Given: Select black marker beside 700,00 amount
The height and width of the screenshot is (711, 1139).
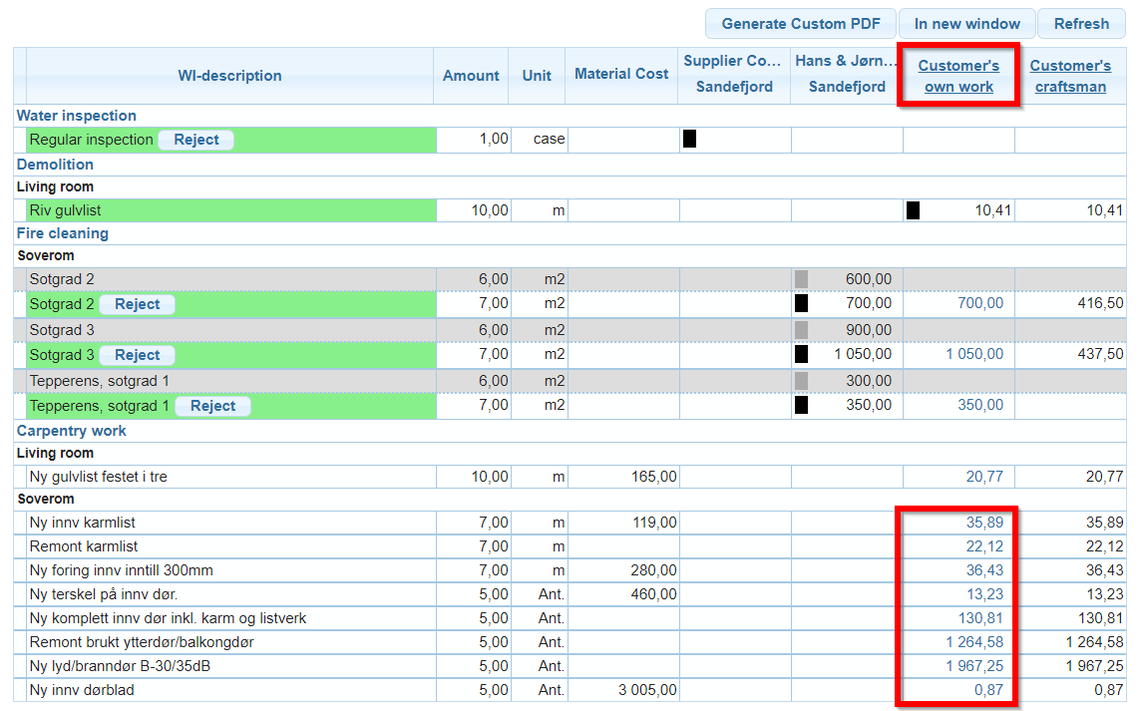Looking at the screenshot, I should [x=801, y=303].
